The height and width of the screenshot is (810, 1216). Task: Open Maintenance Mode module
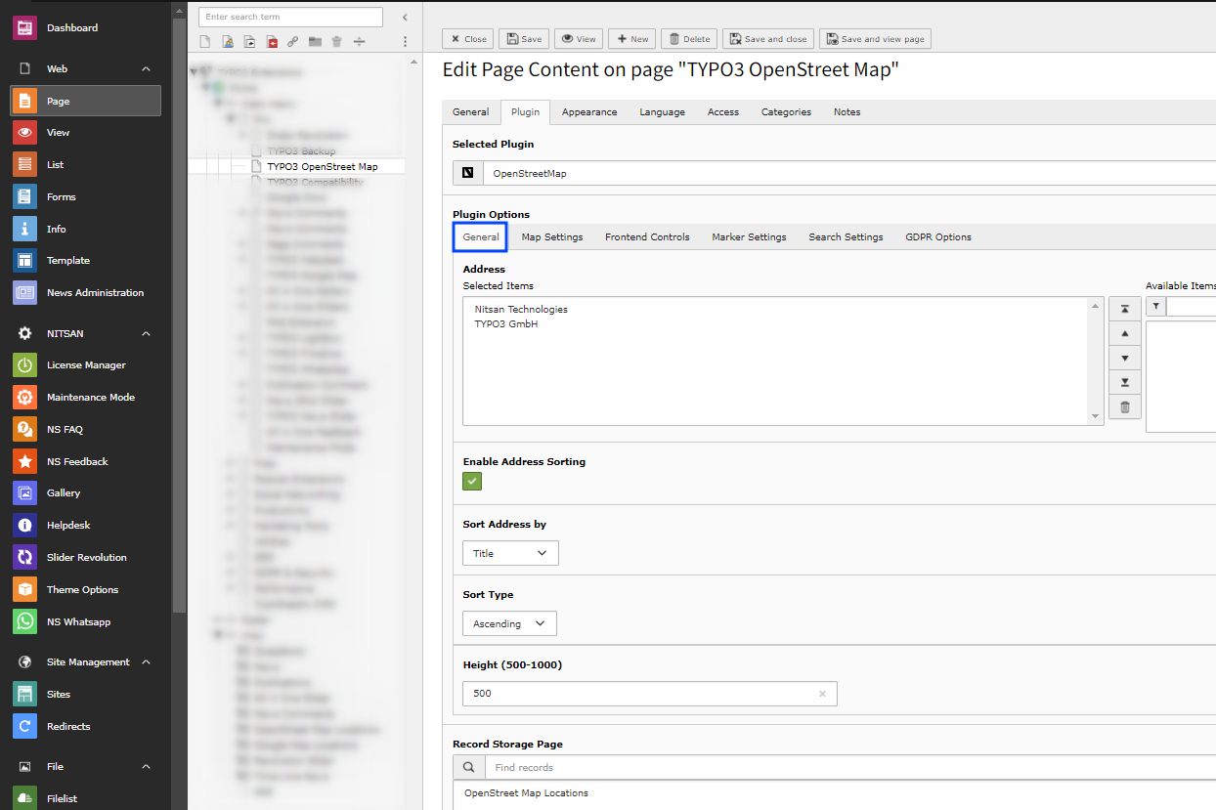point(86,397)
